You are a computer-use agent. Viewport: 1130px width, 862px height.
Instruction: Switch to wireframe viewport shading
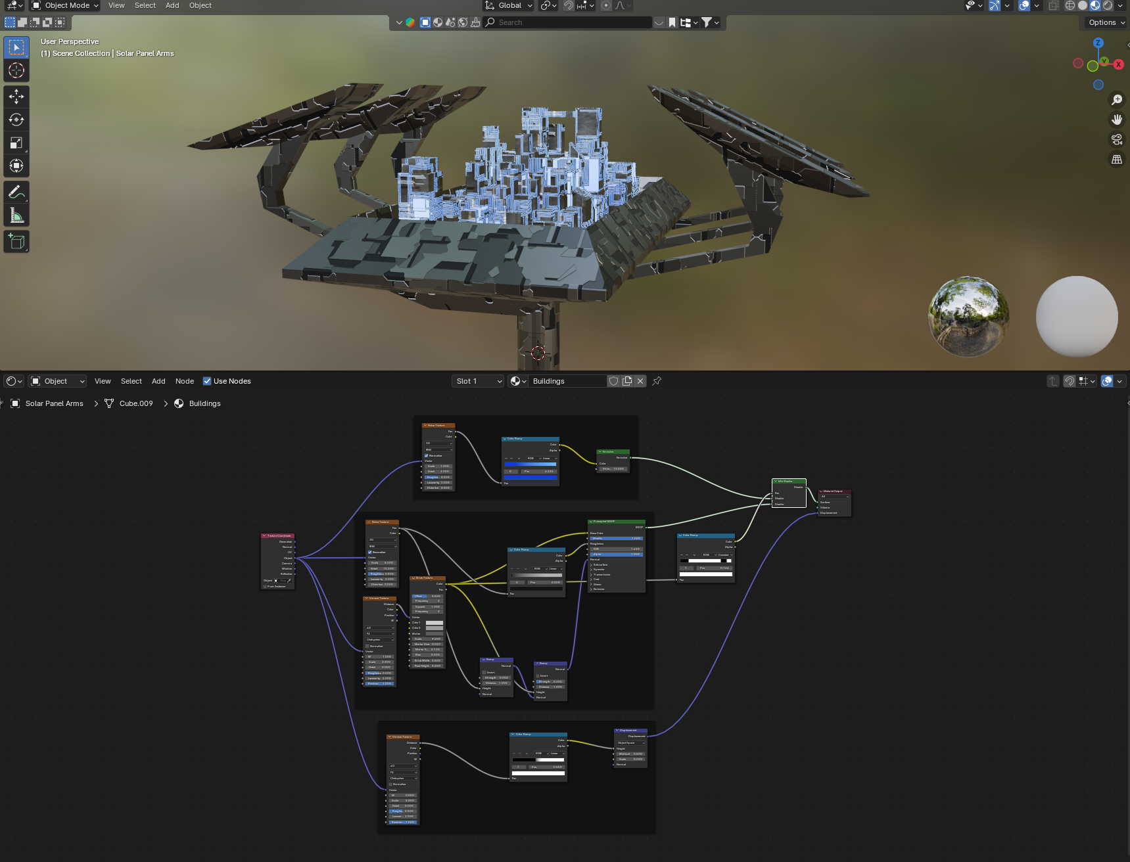click(x=1070, y=5)
